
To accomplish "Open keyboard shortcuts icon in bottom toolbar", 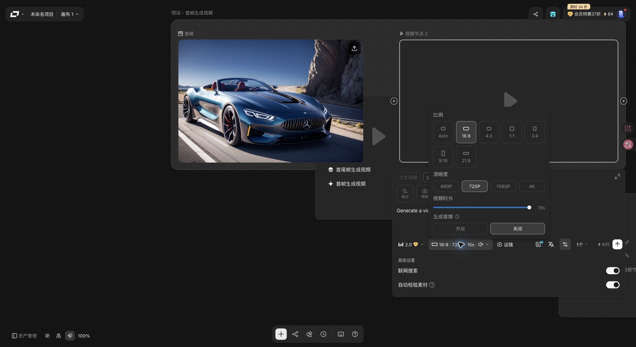I will click(x=341, y=334).
